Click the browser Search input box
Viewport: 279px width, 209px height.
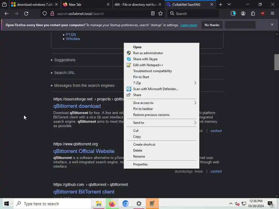(193, 14)
